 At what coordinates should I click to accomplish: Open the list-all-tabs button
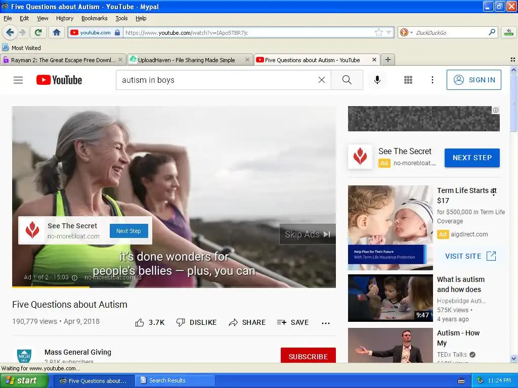513,60
